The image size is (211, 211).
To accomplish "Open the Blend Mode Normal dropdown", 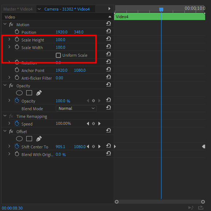I will (76, 108).
